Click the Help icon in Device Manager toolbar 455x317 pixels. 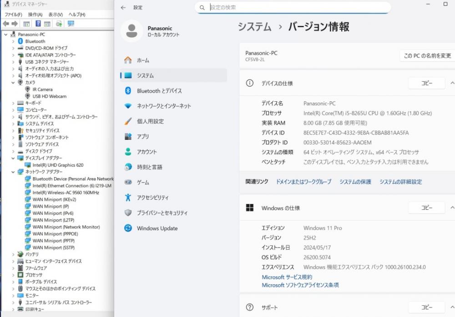point(38,24)
